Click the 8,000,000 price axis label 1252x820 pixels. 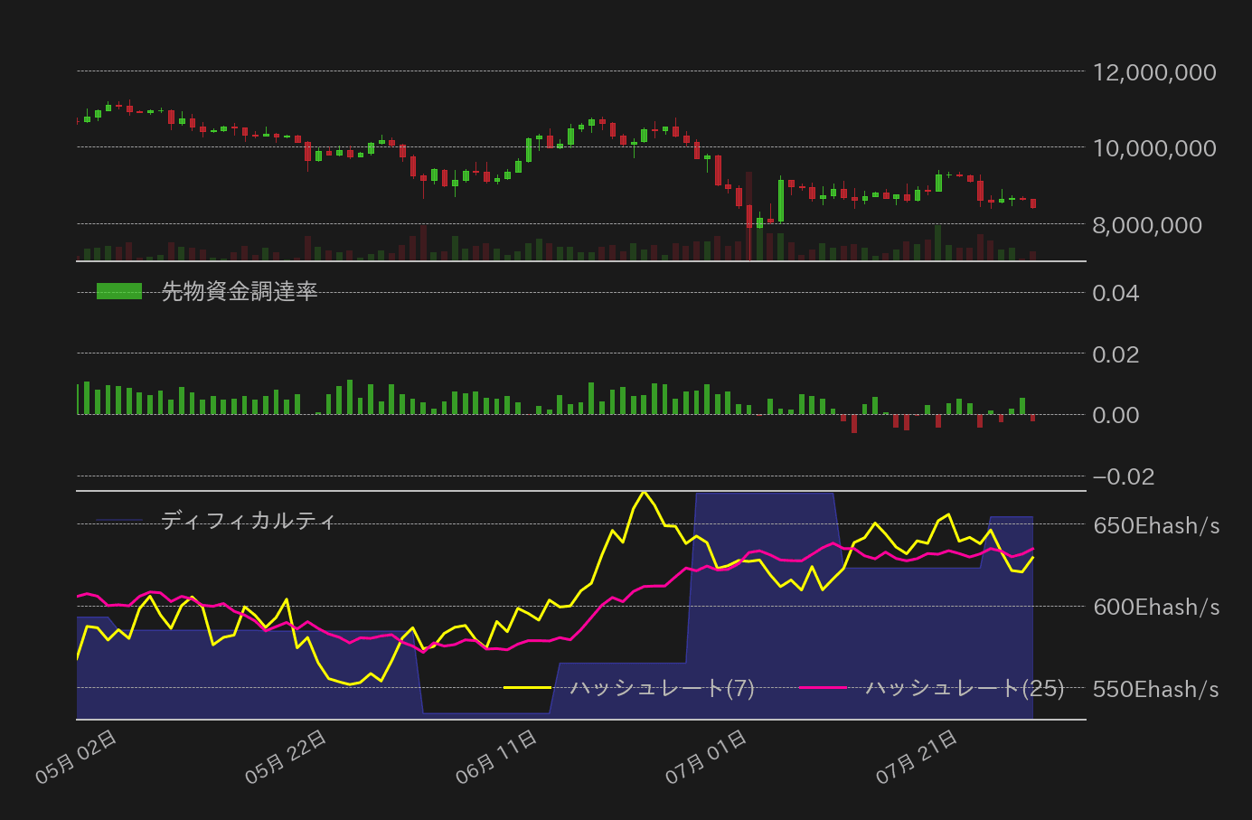(1147, 224)
